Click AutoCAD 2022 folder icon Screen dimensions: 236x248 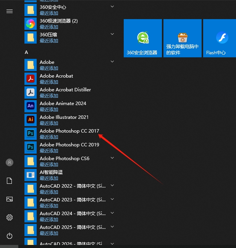[x=31, y=189]
